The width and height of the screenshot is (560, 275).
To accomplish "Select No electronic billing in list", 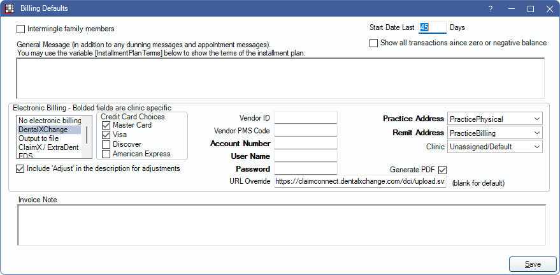I will click(x=50, y=121).
